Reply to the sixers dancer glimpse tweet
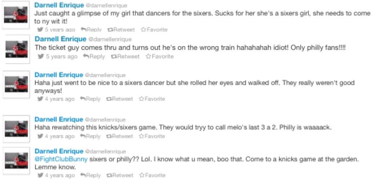The width and height of the screenshot is (380, 180). tap(91, 30)
